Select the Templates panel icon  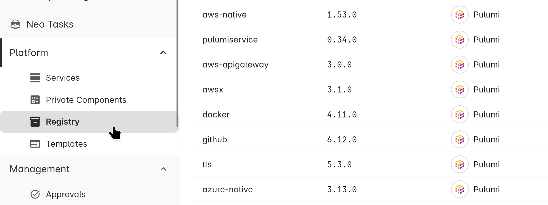(x=35, y=144)
